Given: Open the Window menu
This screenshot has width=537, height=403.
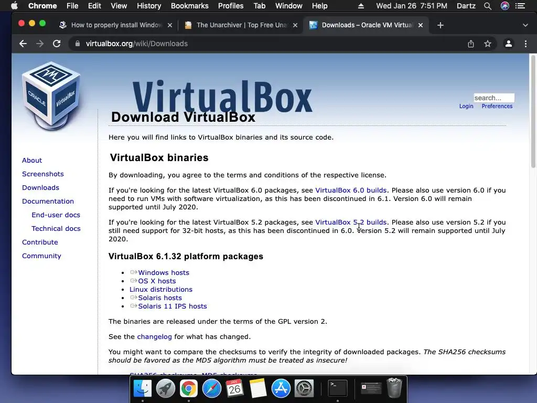Looking at the screenshot, I should (289, 6).
